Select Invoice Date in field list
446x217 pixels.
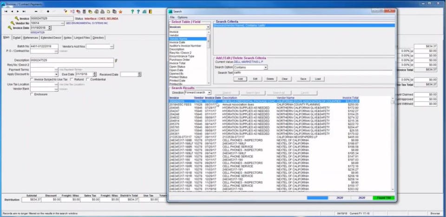click(177, 42)
